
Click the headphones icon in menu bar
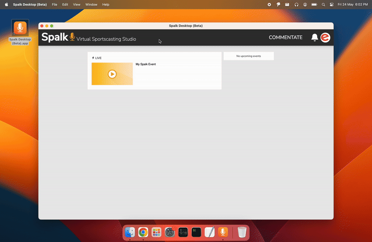[x=296, y=5]
